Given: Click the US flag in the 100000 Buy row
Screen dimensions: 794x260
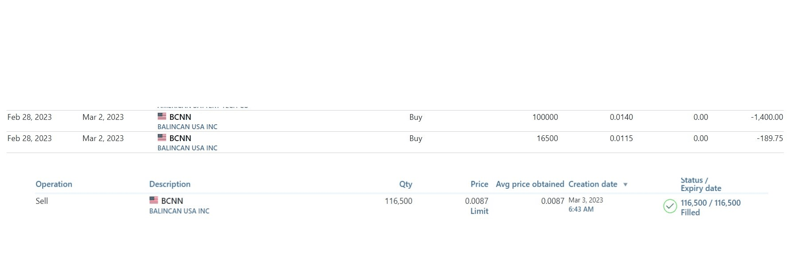Looking at the screenshot, I should tap(162, 116).
